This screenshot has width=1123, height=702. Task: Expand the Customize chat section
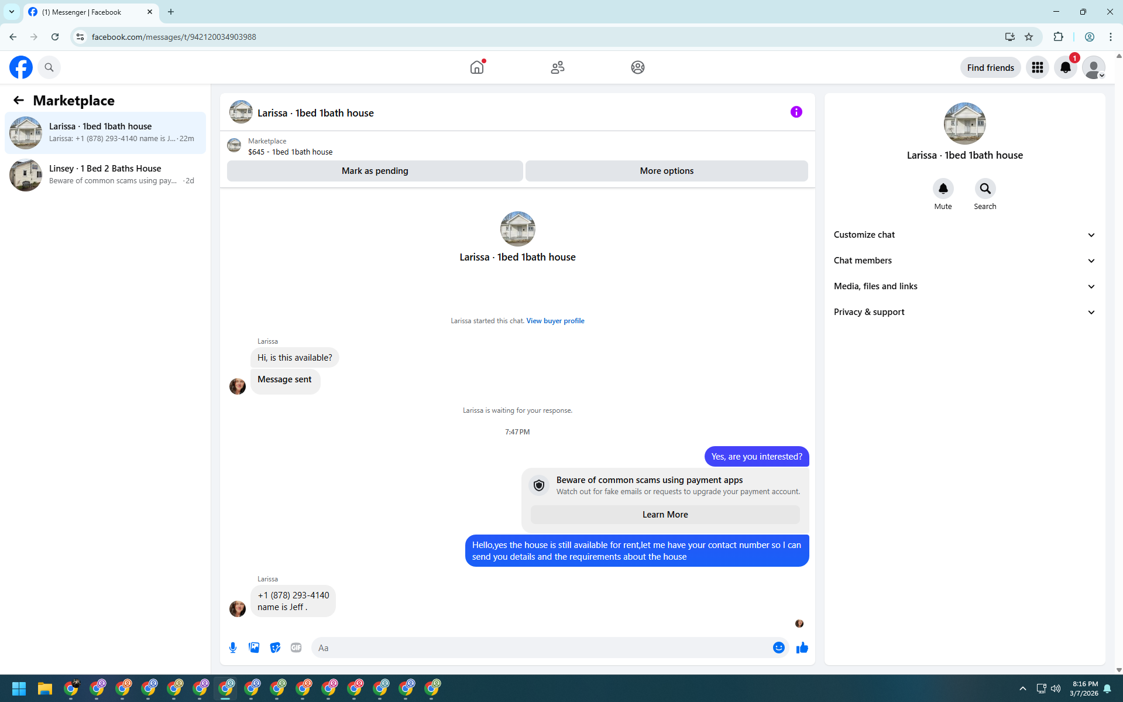click(964, 235)
